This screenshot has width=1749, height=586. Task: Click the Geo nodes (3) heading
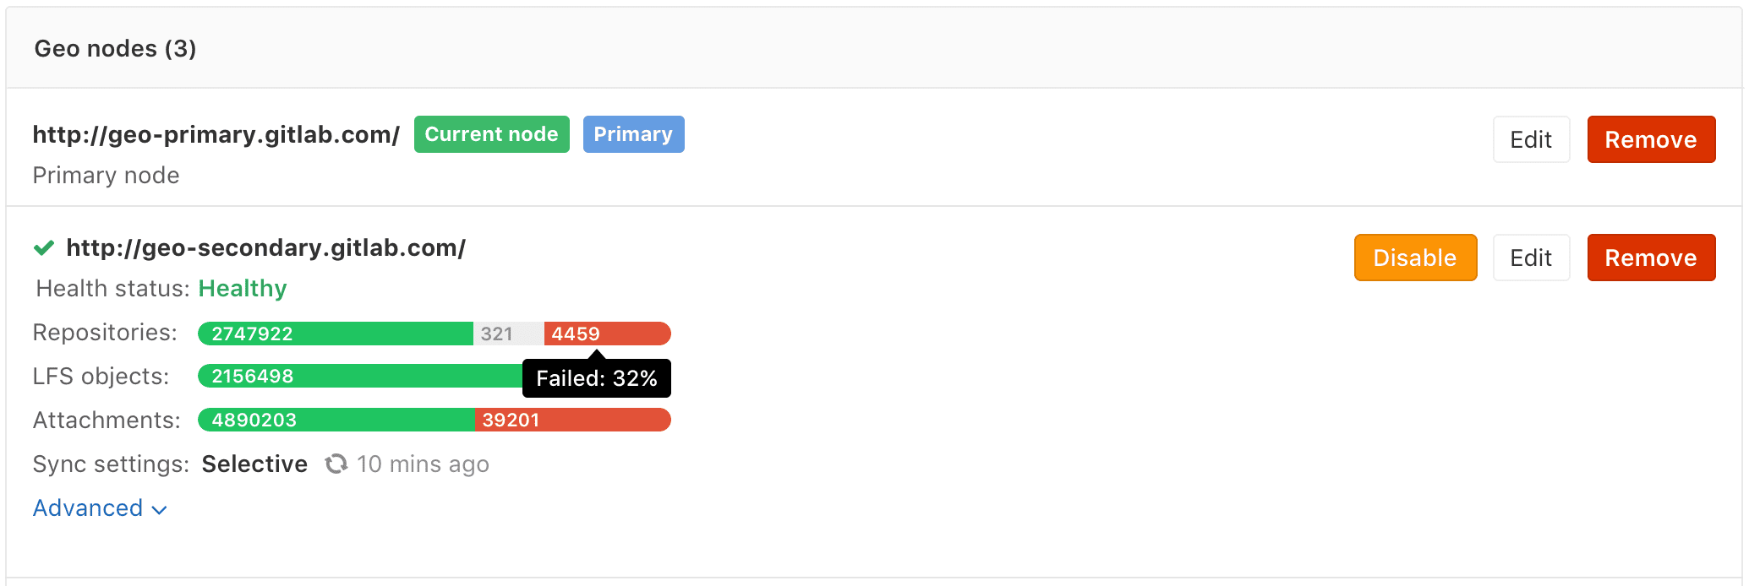[x=115, y=48]
